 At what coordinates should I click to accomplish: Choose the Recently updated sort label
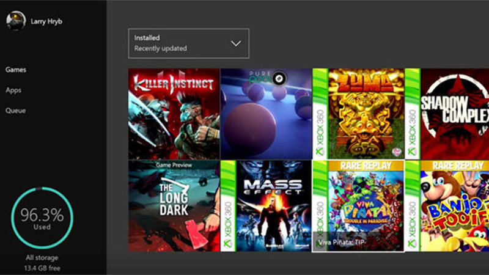tap(161, 48)
